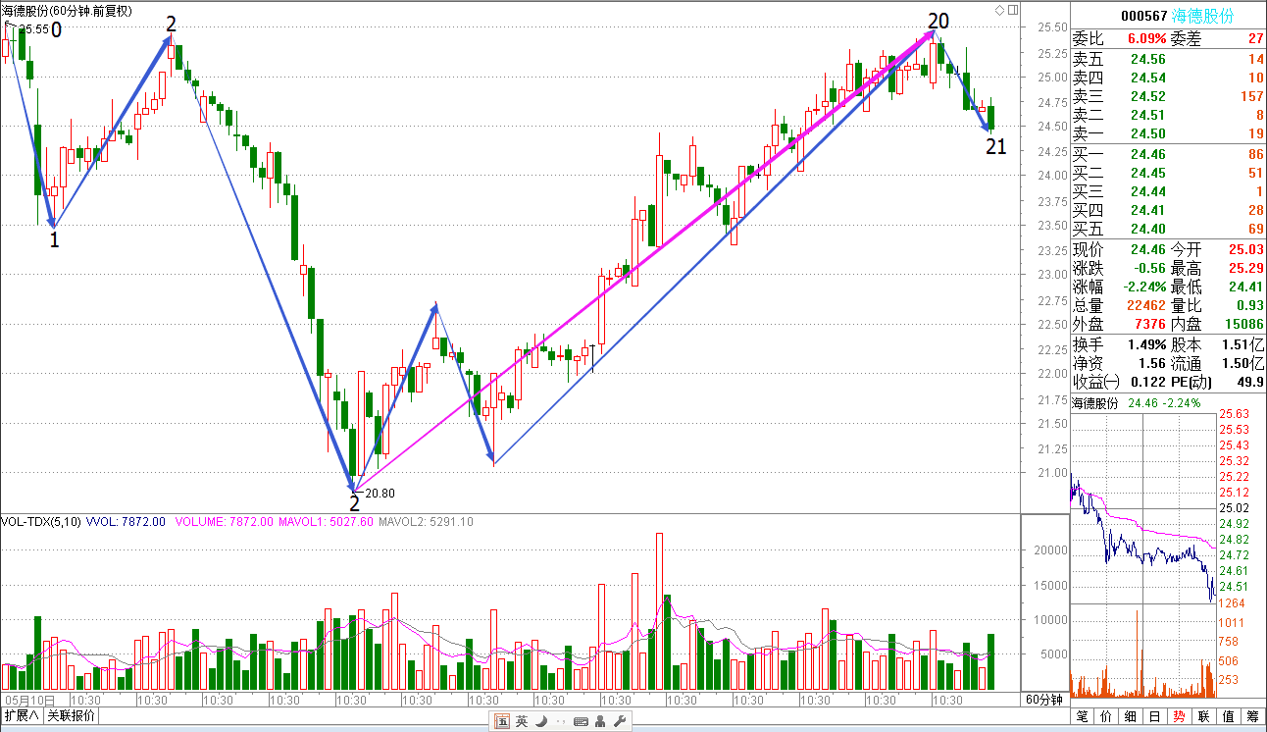The height and width of the screenshot is (732, 1267).
Task: Click the 买四 price 24.41
Action: [x=1147, y=210]
